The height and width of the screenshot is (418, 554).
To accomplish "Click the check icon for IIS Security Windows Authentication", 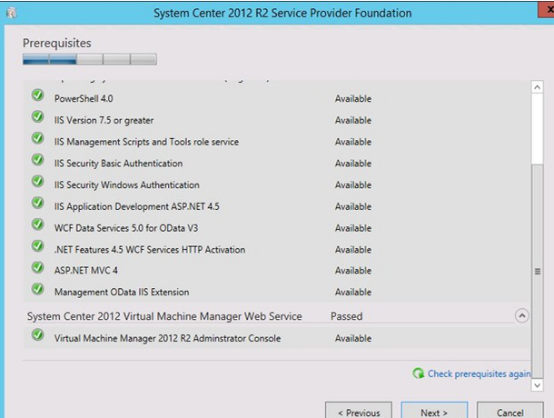I will (x=37, y=182).
